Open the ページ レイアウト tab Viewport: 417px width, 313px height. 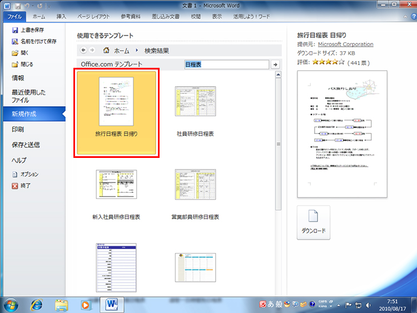tap(93, 17)
